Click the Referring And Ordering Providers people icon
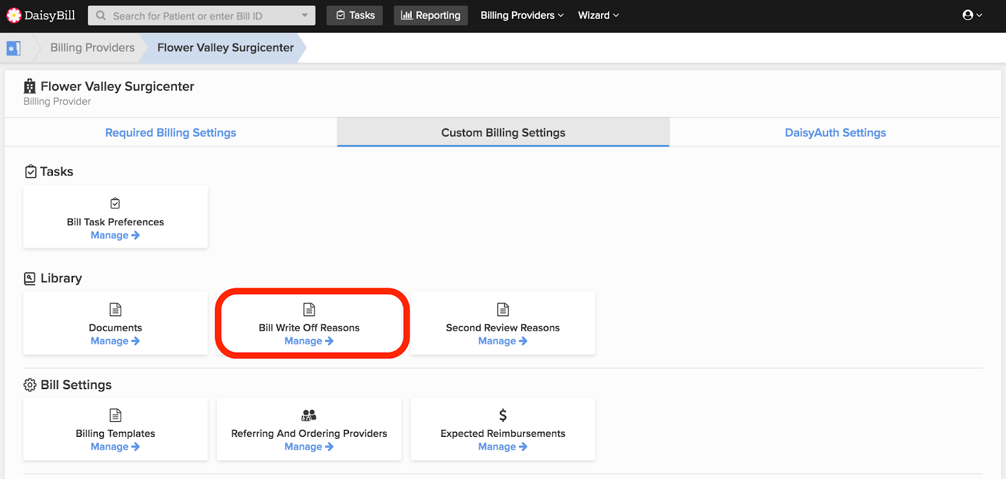The height and width of the screenshot is (479, 1006). pos(309,415)
